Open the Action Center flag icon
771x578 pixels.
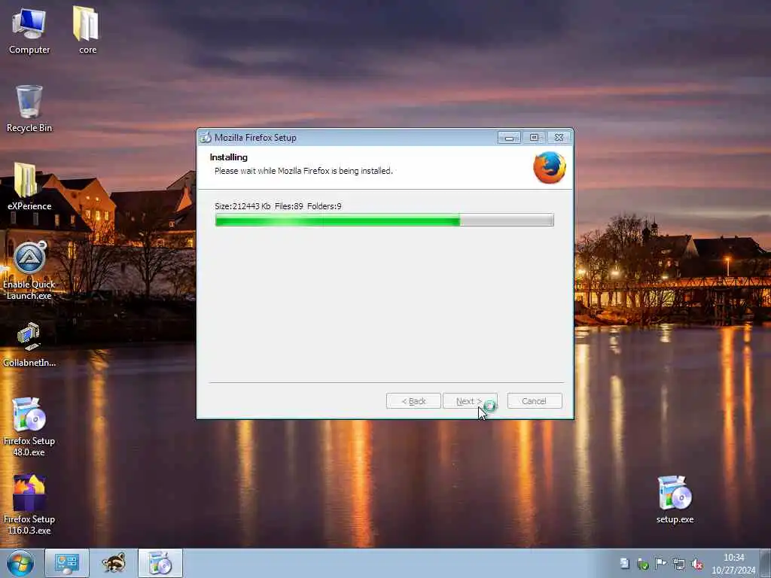(x=660, y=564)
